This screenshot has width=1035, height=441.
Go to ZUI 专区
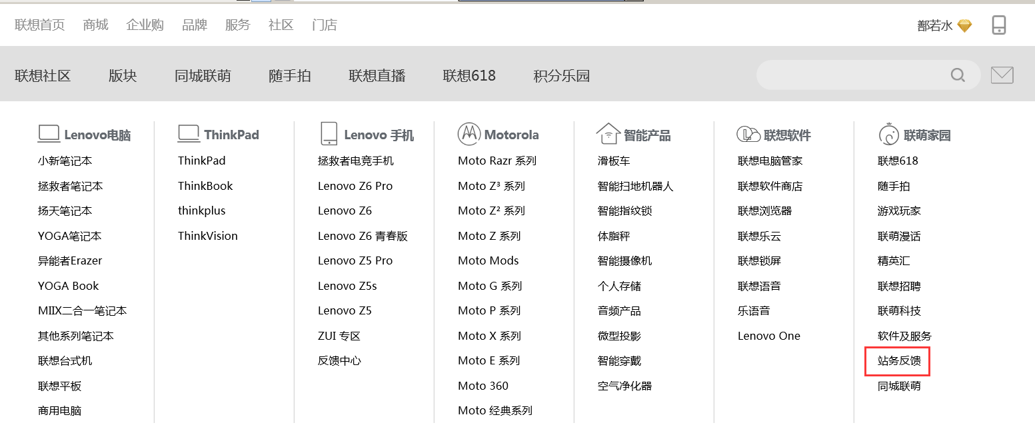[339, 336]
